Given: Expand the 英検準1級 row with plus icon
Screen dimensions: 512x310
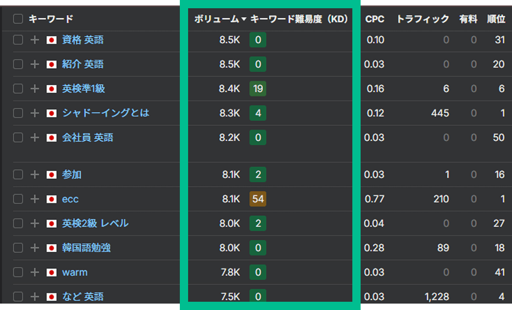Looking at the screenshot, I should pyautogui.click(x=34, y=89).
